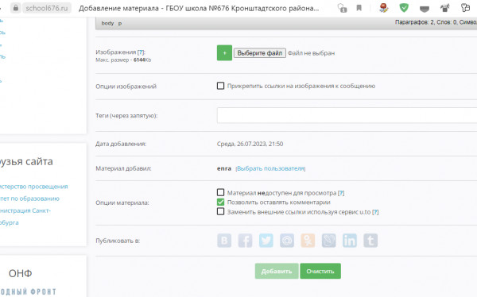Open the 'Министерство просвещения' sidebar link
Viewport: 477px width, 297px height.
33,187
